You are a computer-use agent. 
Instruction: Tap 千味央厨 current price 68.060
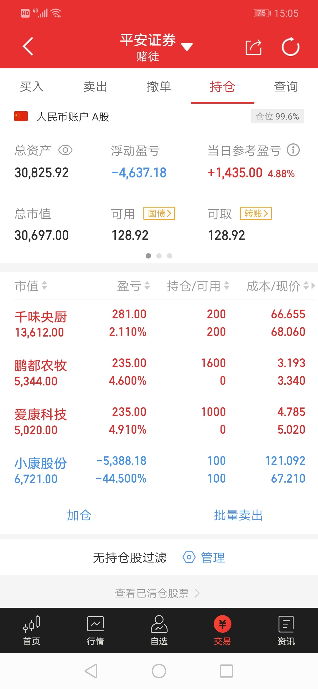point(288,332)
